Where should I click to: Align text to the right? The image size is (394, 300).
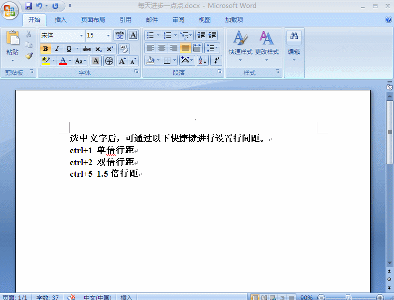(x=174, y=47)
